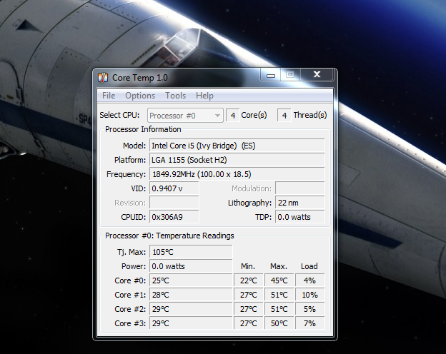
Task: Click Core #0 current temperature 25°C
Action: 191,280
